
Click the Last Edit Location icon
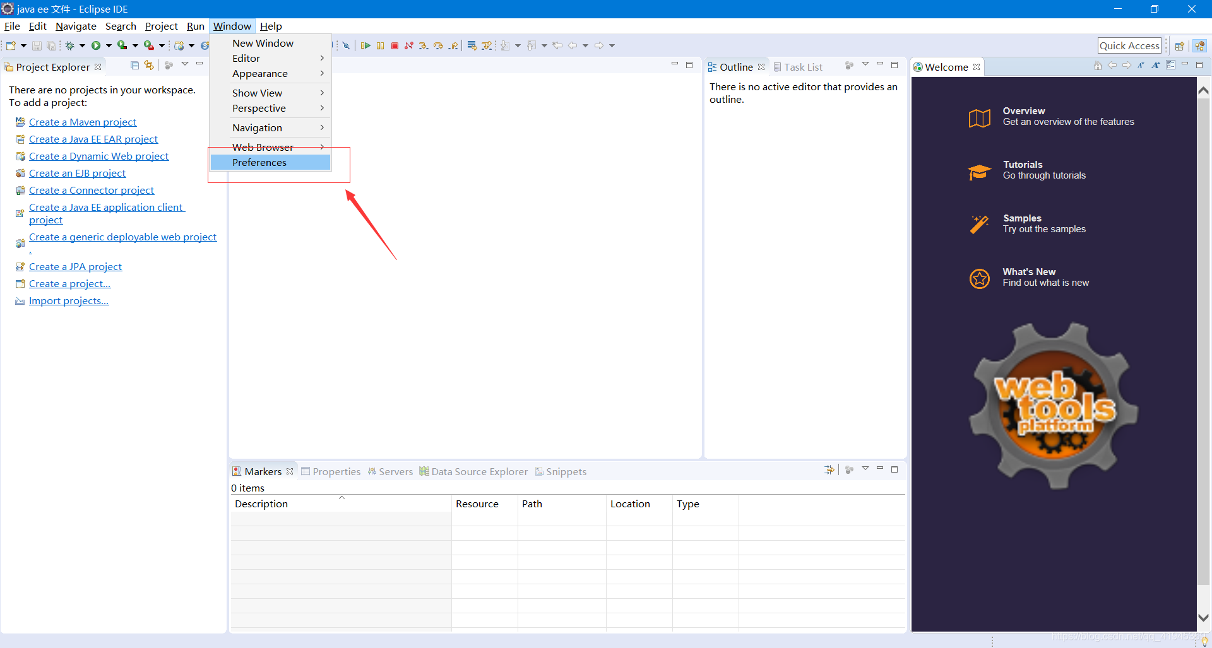pyautogui.click(x=557, y=45)
